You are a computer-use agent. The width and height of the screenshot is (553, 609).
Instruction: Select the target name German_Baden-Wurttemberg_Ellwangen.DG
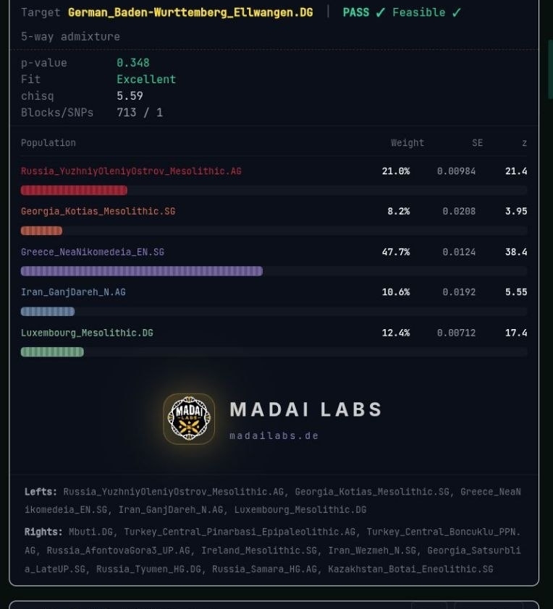click(x=190, y=12)
